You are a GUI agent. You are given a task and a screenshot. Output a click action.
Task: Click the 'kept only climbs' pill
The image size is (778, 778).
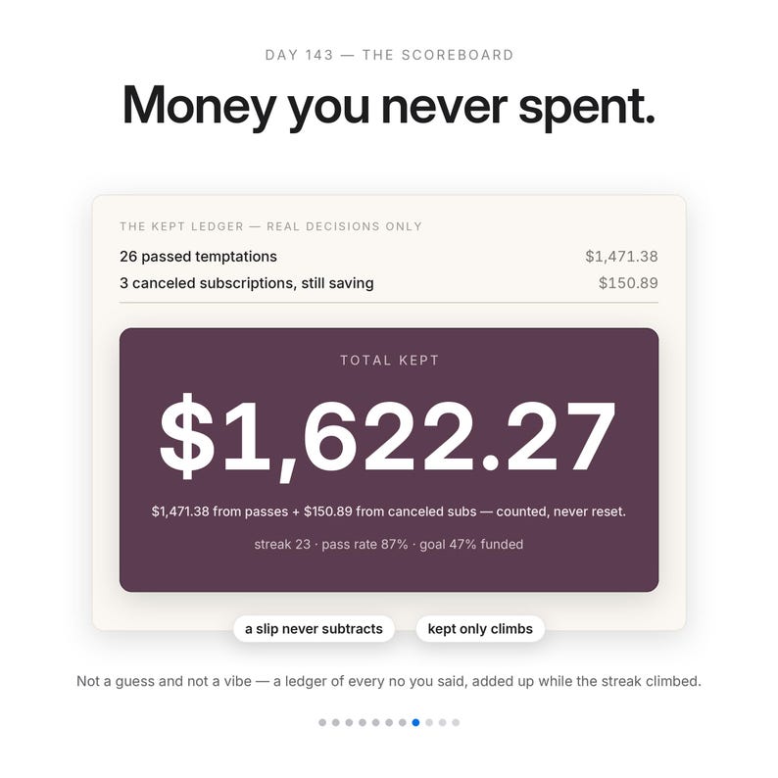pyautogui.click(x=480, y=629)
